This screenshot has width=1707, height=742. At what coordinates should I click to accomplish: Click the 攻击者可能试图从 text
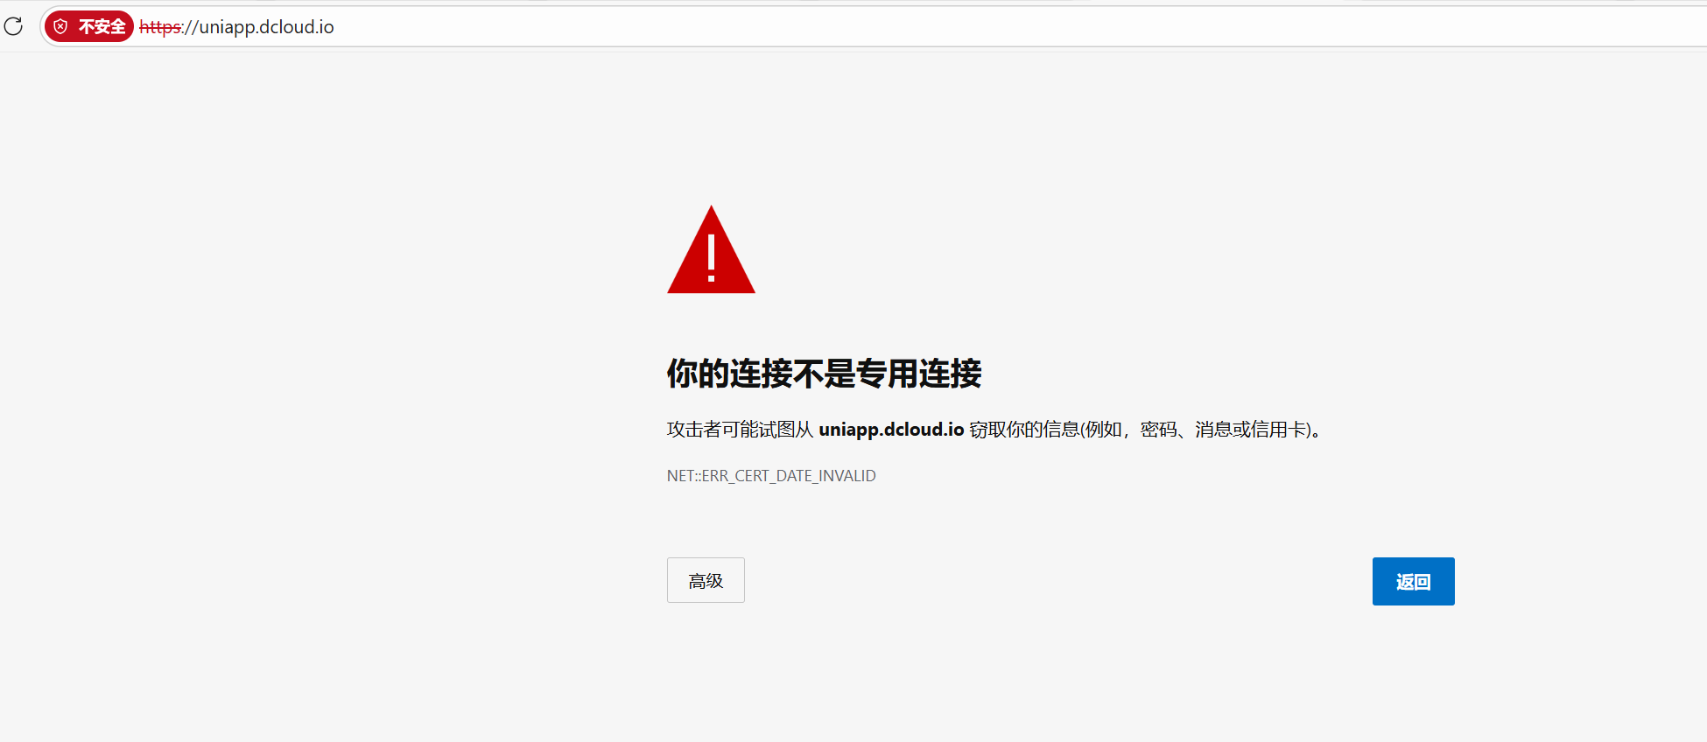tap(741, 430)
